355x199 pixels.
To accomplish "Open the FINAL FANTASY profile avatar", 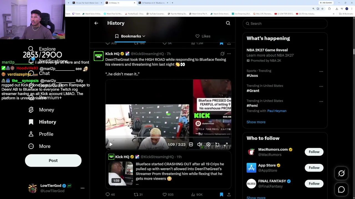I will point(251,184).
